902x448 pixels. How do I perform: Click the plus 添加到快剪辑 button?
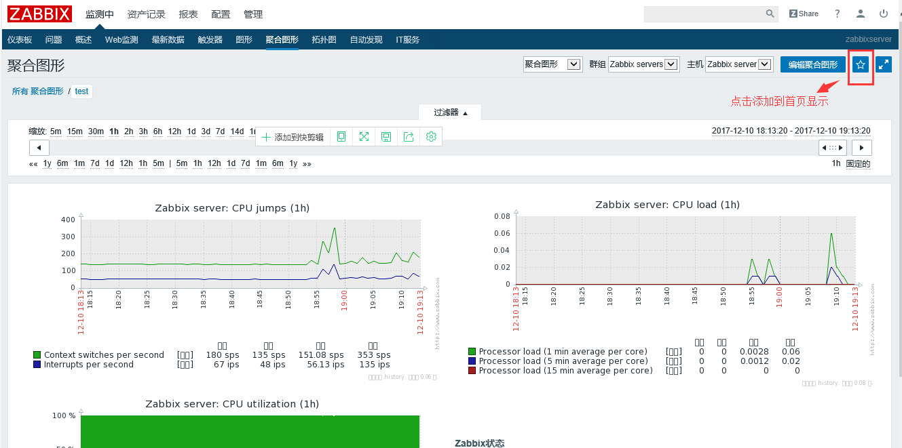(x=293, y=137)
